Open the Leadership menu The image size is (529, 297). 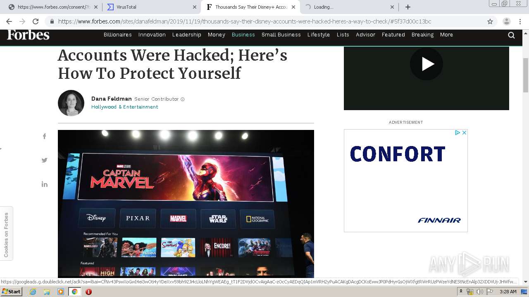click(187, 35)
